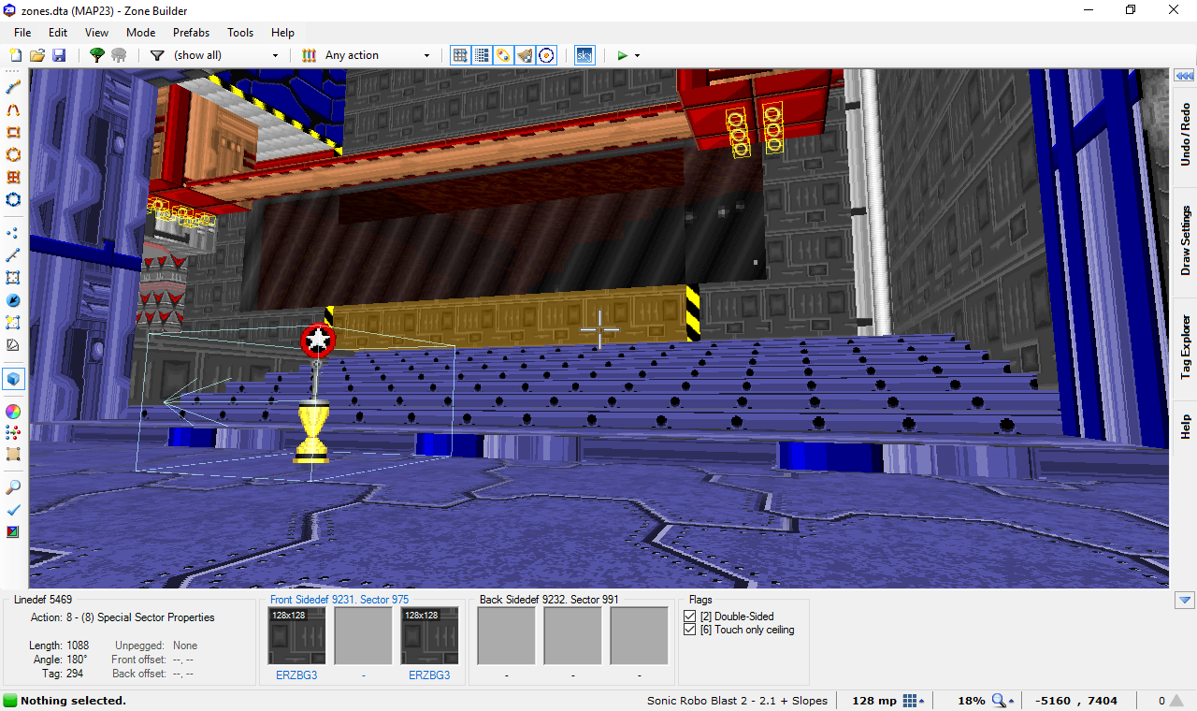Open the Help menu

click(282, 32)
